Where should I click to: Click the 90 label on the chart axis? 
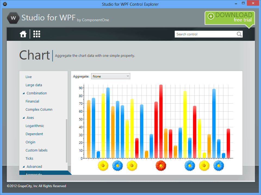[81, 88]
